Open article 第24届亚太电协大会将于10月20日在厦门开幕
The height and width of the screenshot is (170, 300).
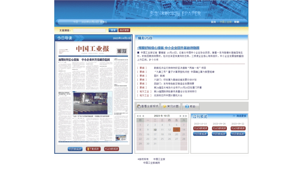178,88
